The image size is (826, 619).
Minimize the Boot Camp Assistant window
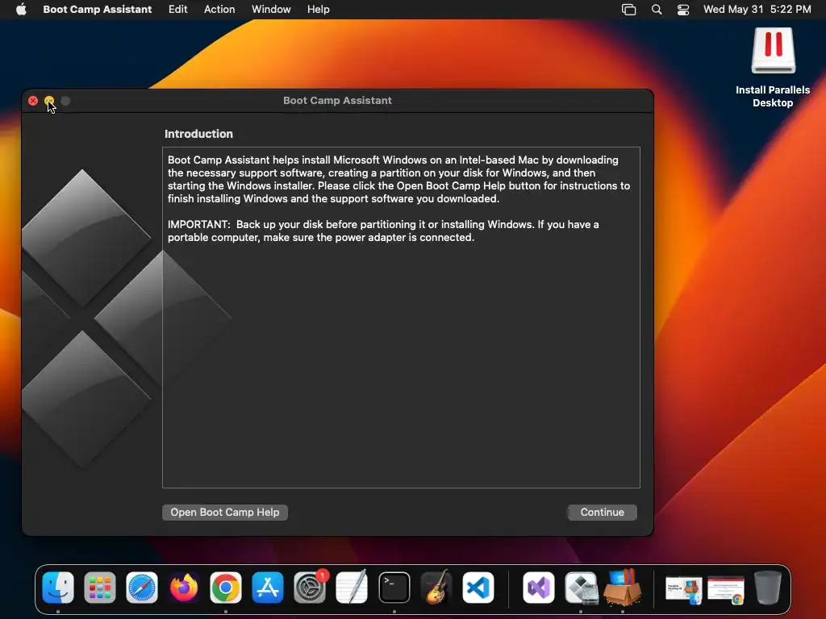[49, 101]
